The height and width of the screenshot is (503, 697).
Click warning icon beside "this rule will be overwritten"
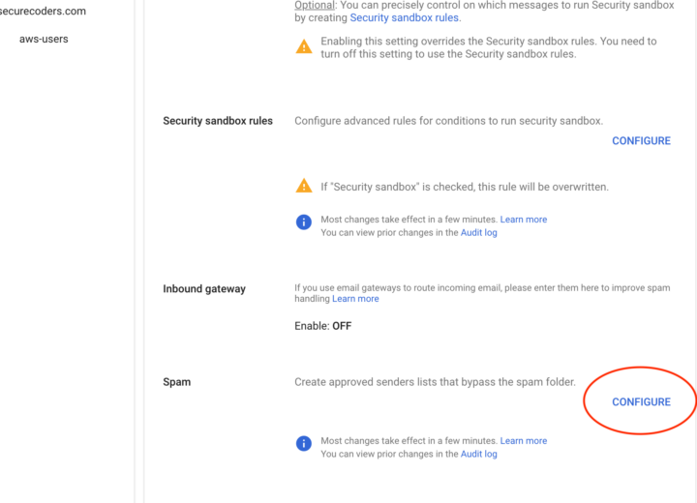[x=304, y=187]
